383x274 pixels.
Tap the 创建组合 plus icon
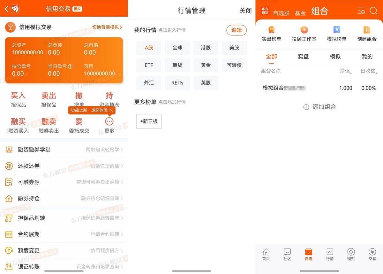366,30
